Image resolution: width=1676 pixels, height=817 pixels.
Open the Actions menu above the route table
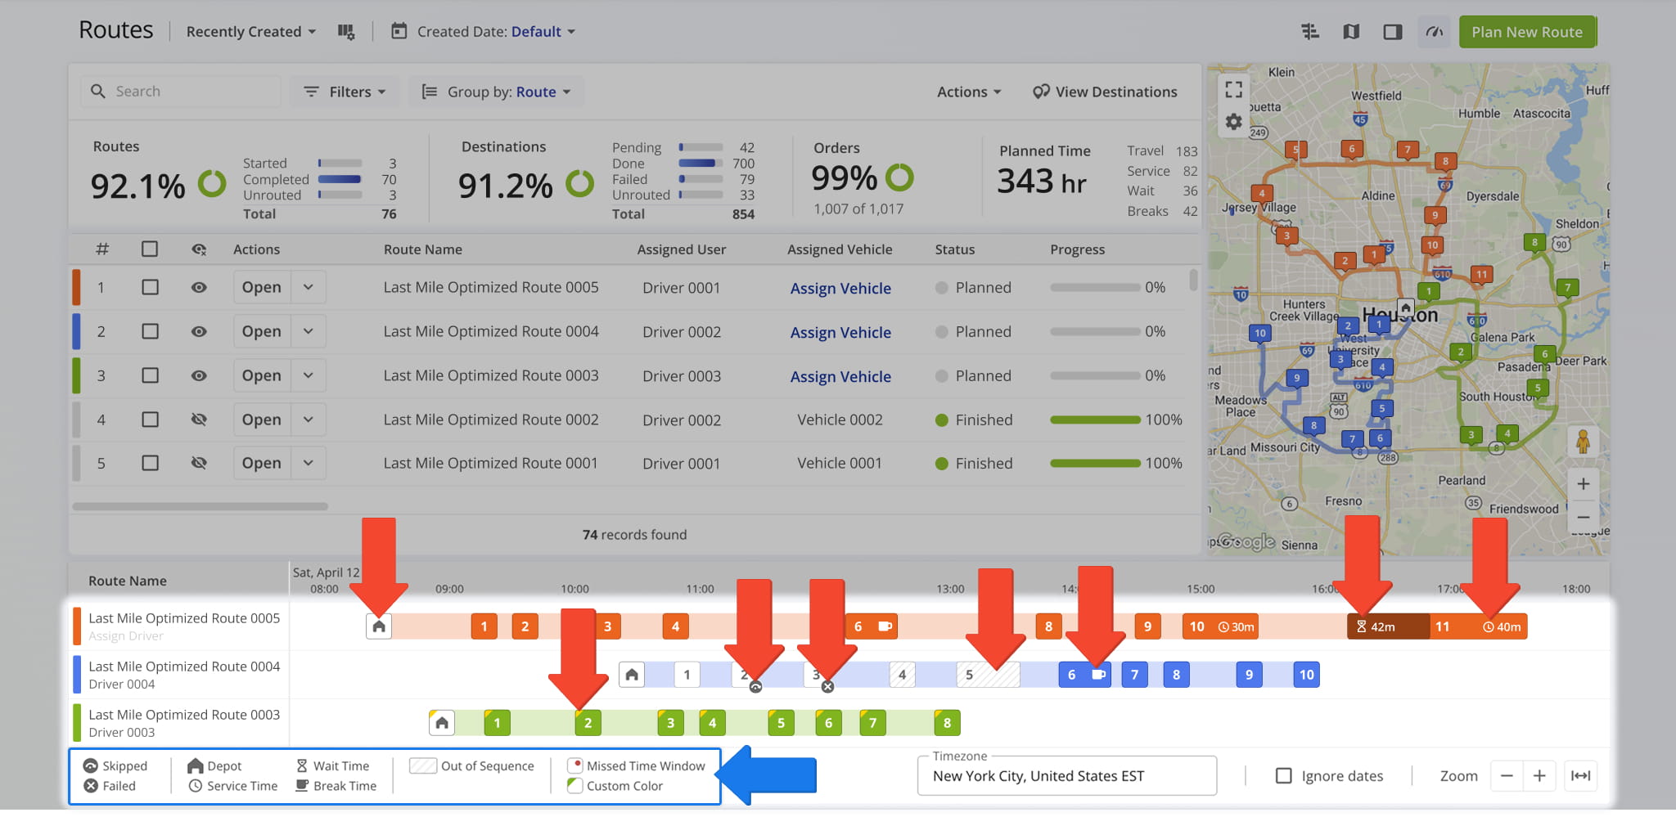[968, 91]
